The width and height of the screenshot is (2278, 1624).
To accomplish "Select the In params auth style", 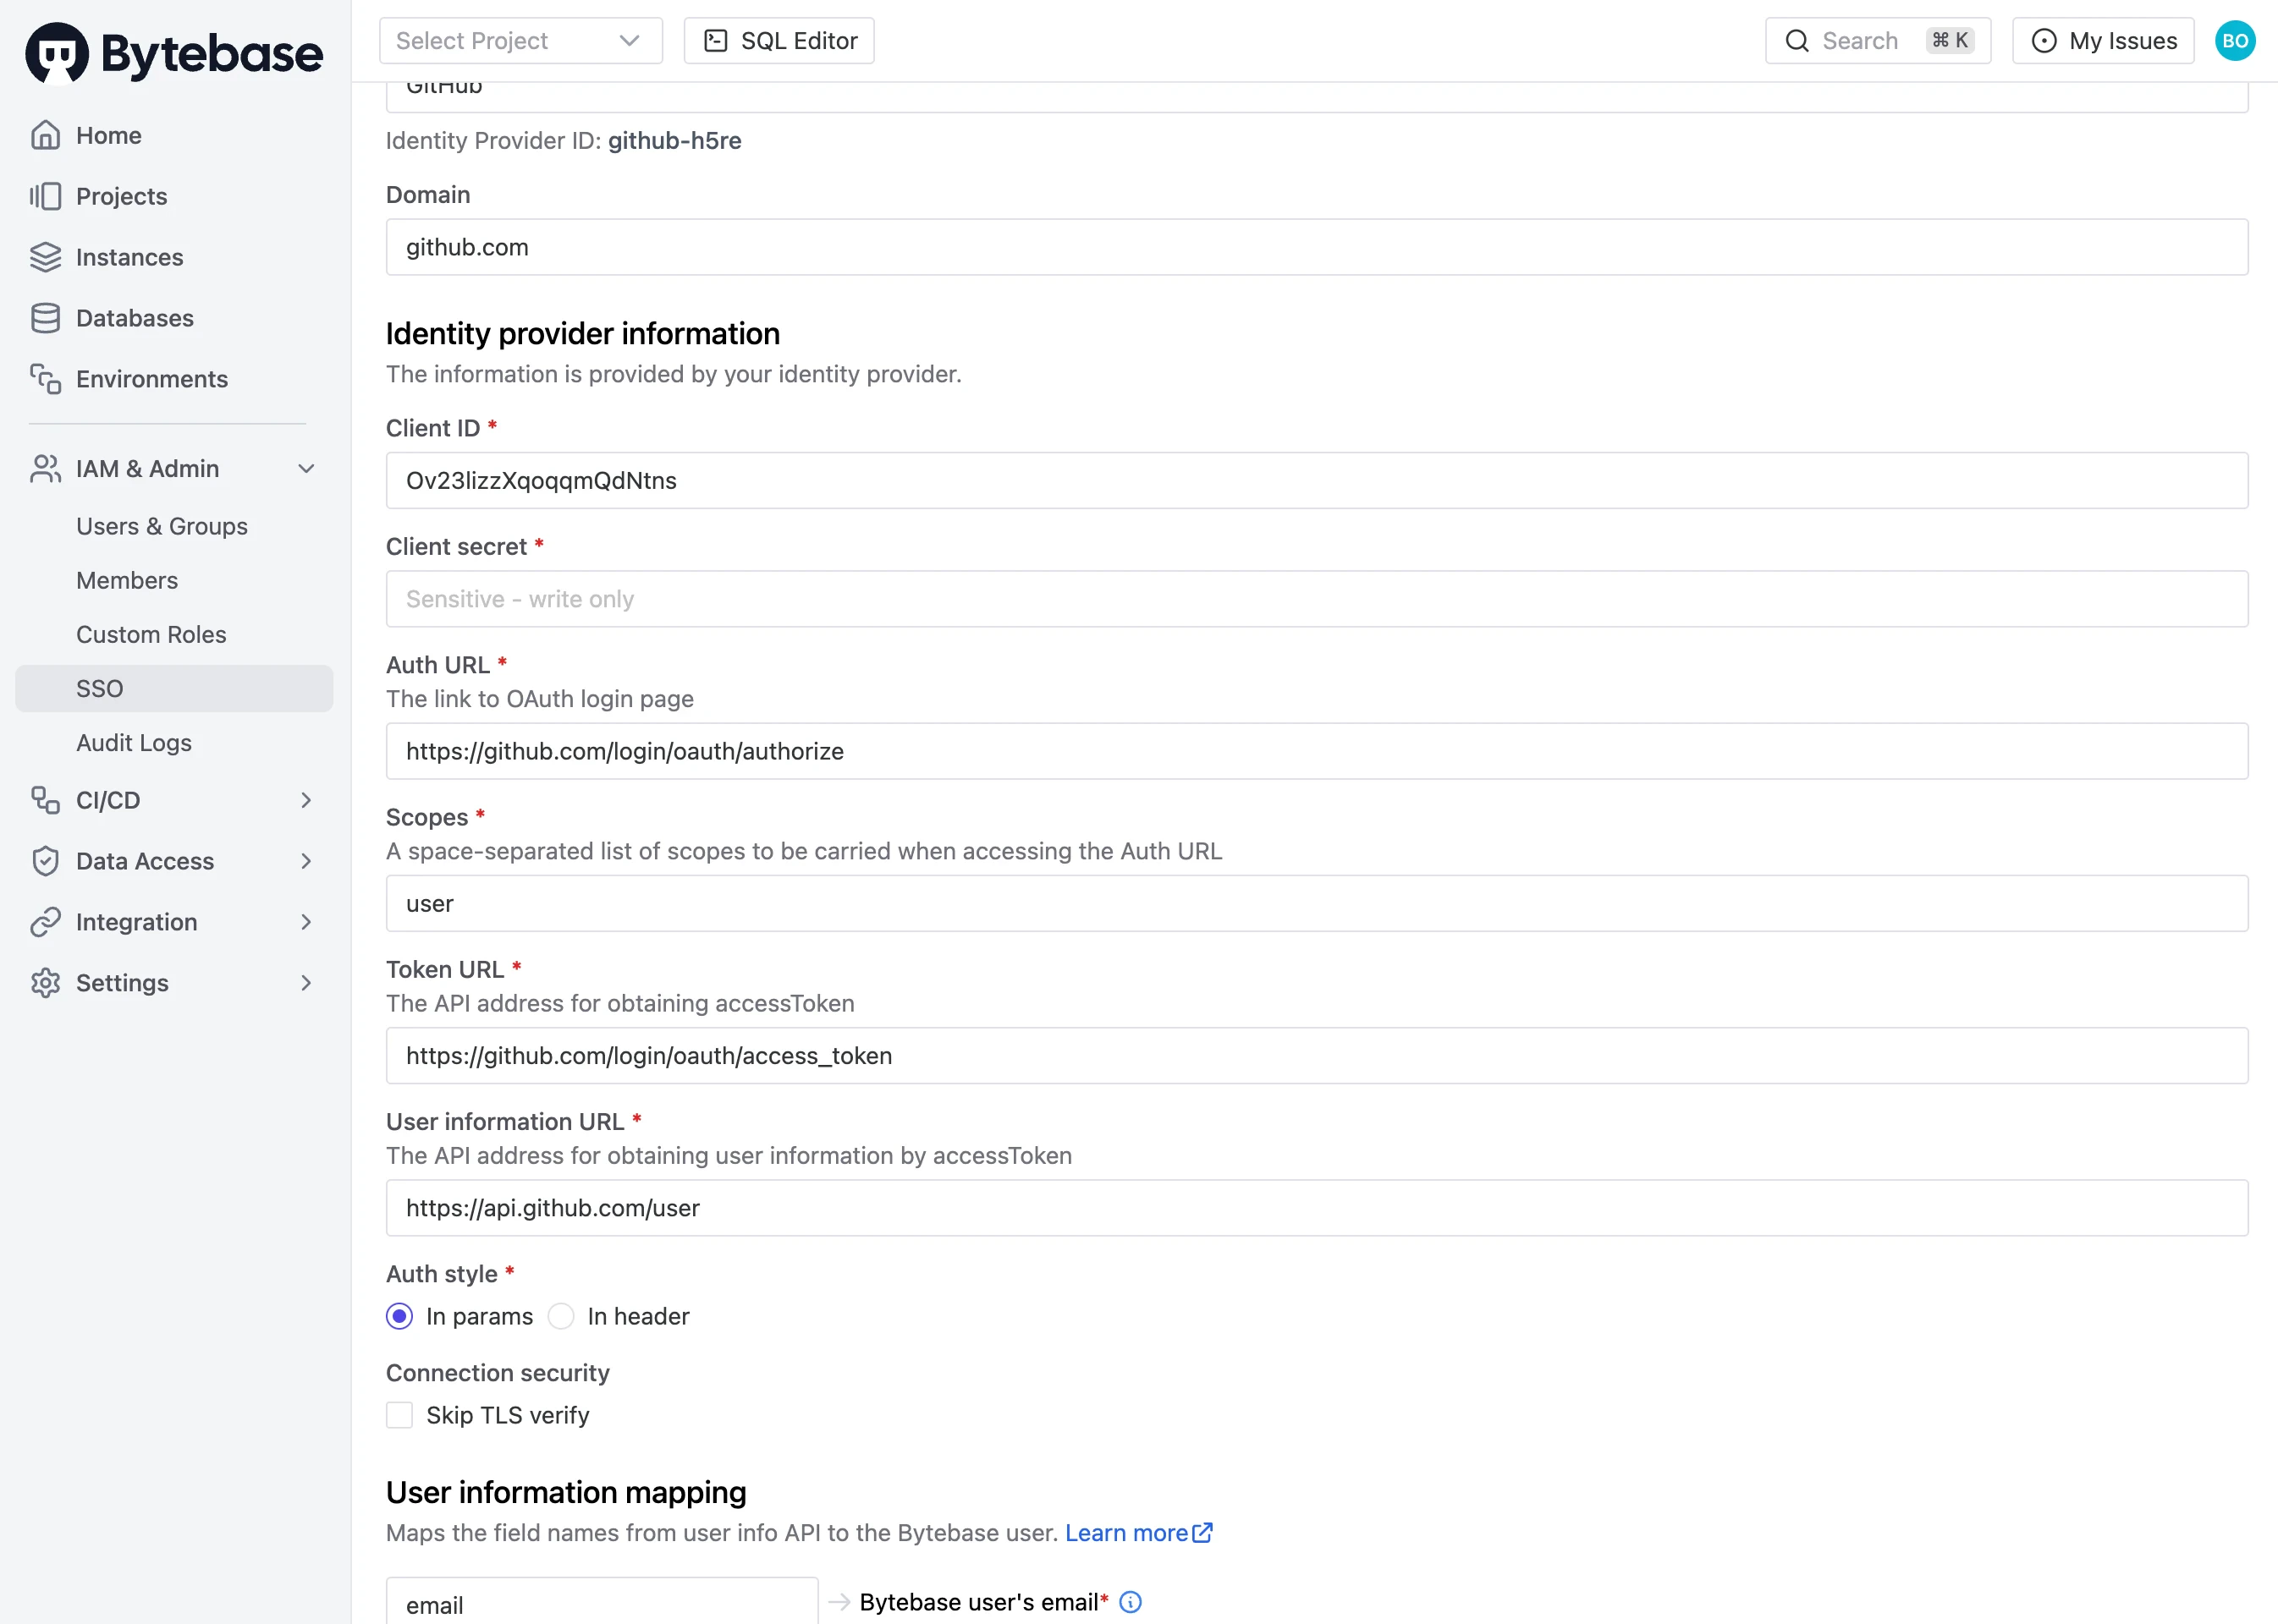I will [399, 1316].
